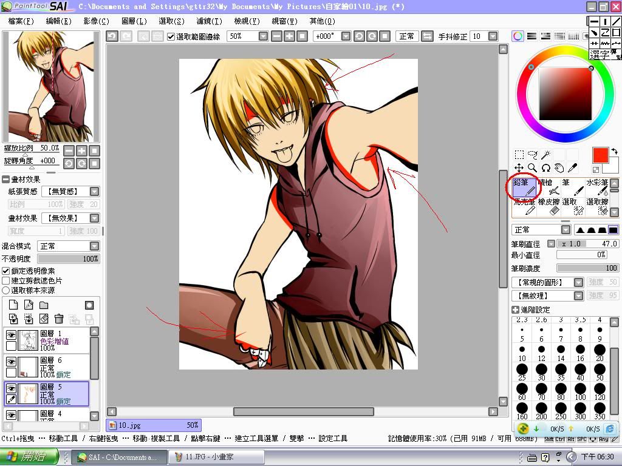This screenshot has height=466, width=622.
Task: Click the 正常 button in the top toolbar
Action: tap(406, 36)
